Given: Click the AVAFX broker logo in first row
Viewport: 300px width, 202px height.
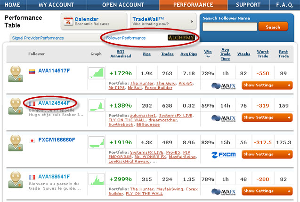Looking at the screenshot, I should pos(223,85).
